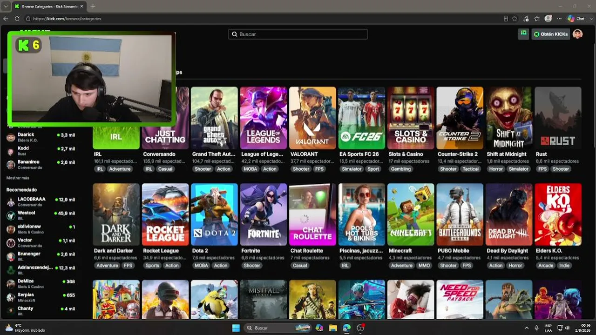The width and height of the screenshot is (596, 335).
Task: Click the Serpias avatar icon
Action: [x=11, y=297]
